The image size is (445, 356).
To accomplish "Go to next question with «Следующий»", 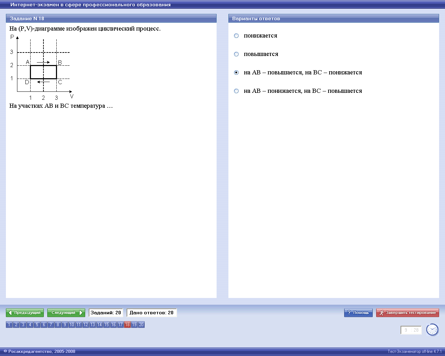I will (x=66, y=313).
